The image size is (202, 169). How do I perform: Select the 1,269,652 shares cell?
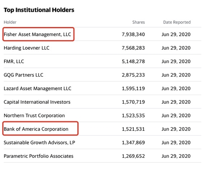[x=133, y=156]
